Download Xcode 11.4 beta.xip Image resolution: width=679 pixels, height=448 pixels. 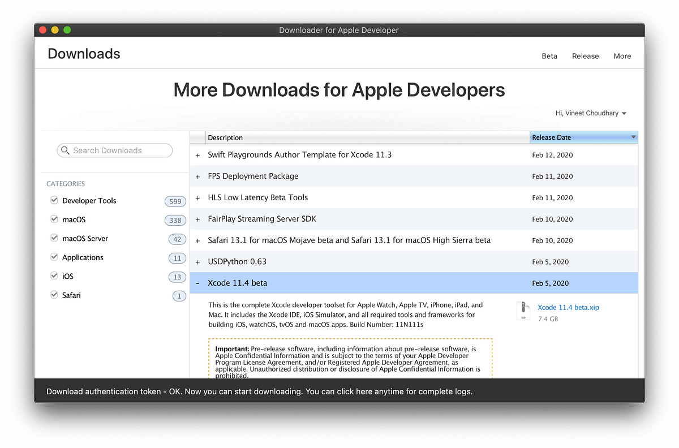568,307
